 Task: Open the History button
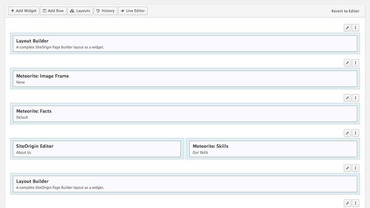(106, 11)
